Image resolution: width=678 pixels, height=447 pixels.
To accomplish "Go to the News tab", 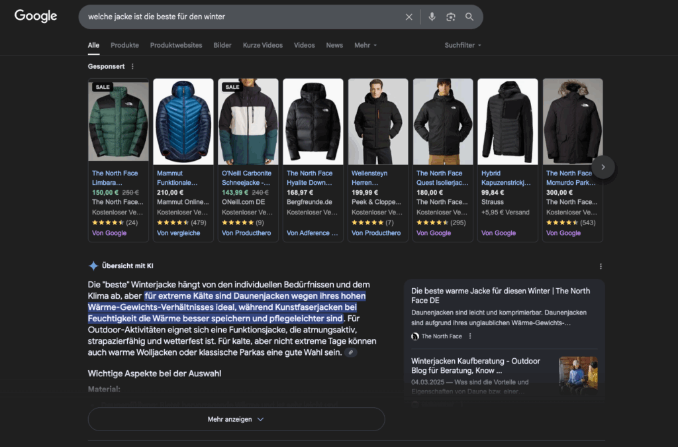I will 334,45.
